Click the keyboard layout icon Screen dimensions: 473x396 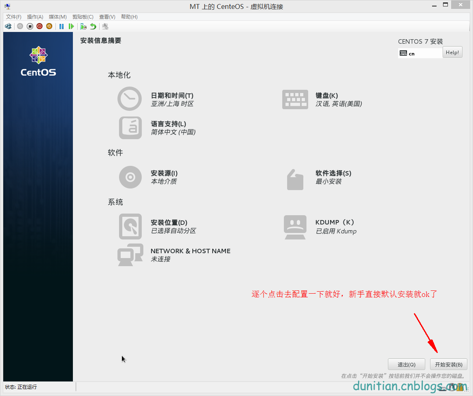click(295, 100)
